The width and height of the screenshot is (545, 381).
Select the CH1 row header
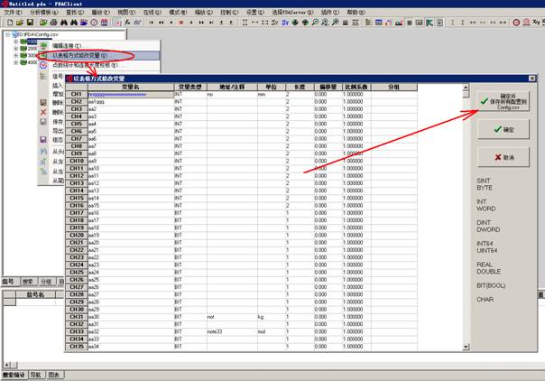click(x=76, y=93)
